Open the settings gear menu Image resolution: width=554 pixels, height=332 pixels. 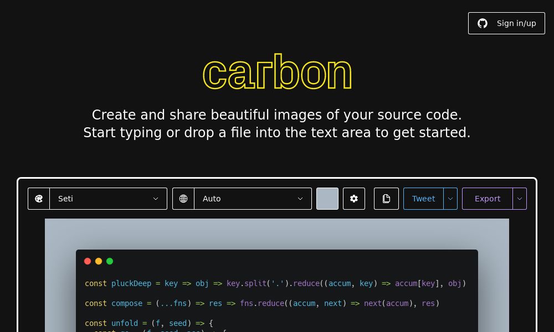(x=354, y=199)
